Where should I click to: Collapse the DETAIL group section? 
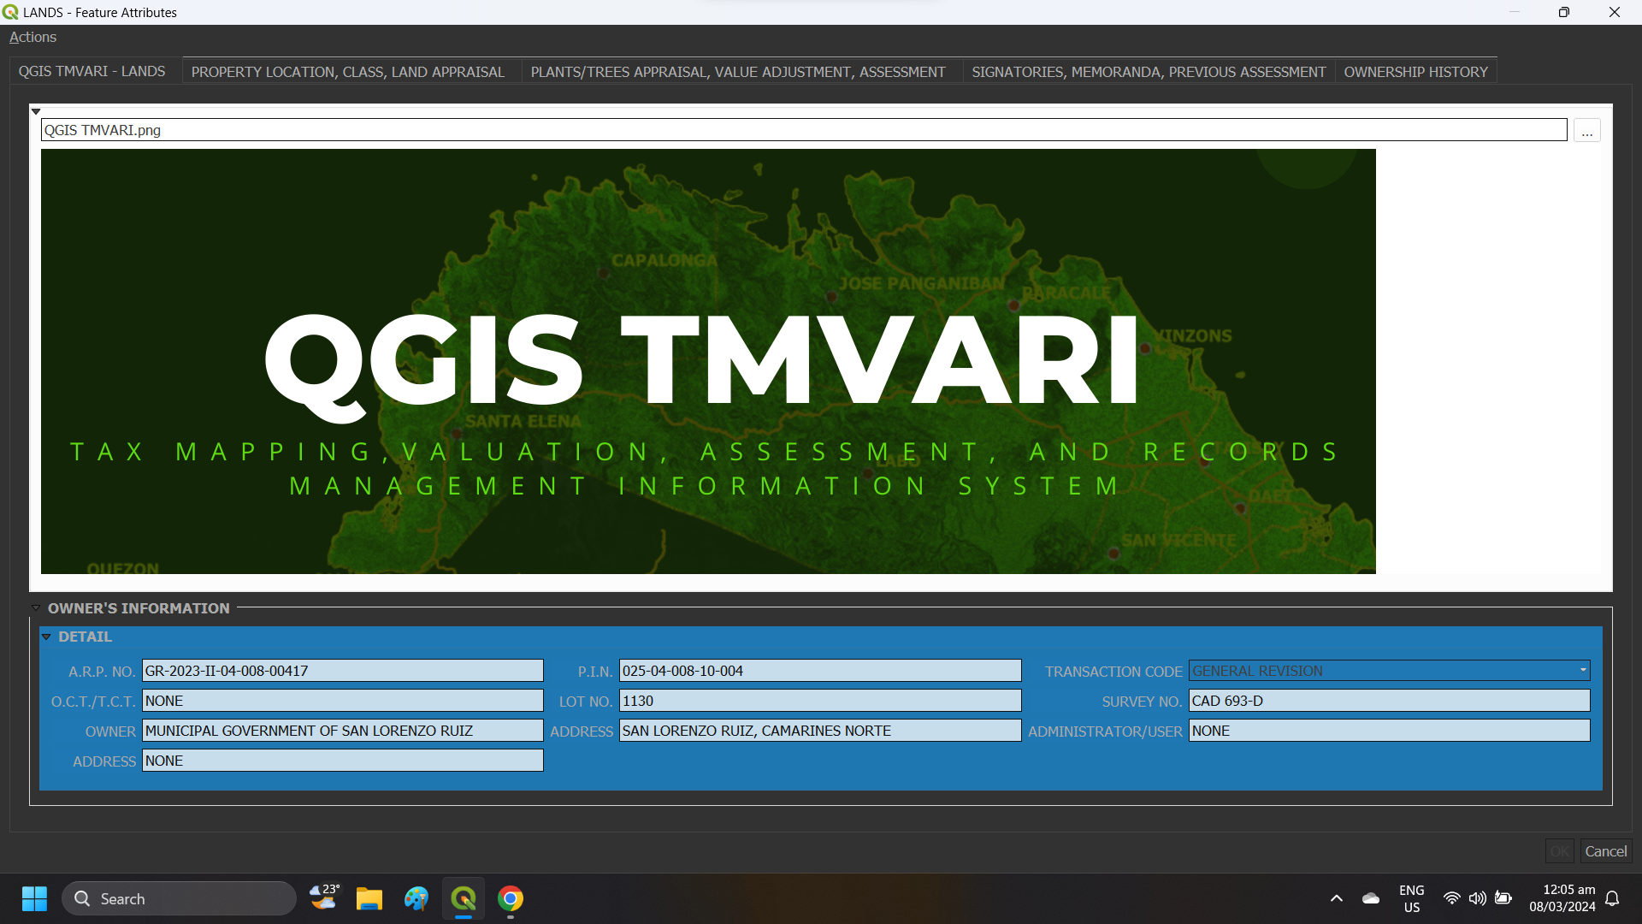(x=47, y=637)
